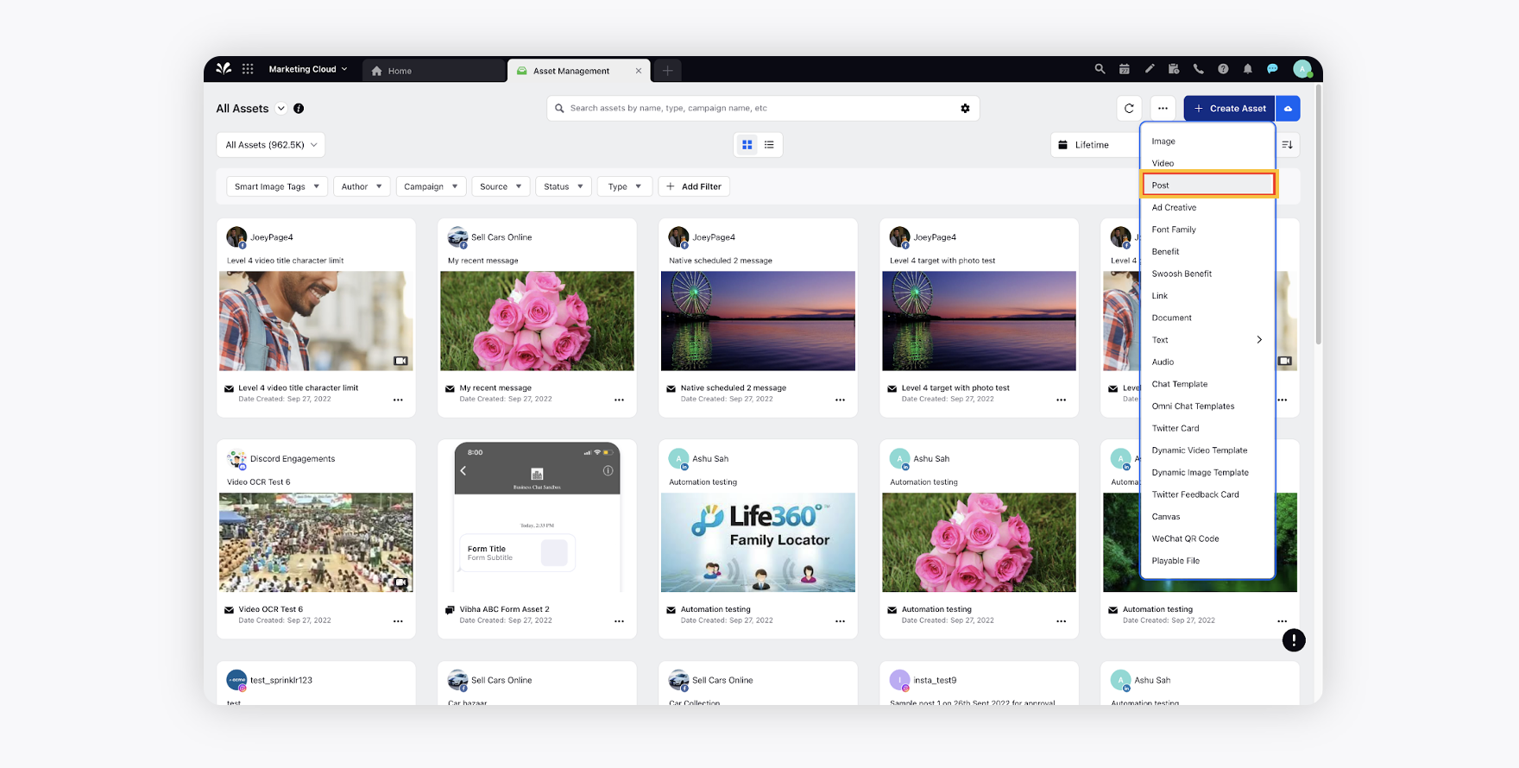Click the info icon next to All Assets
Screen dimensions: 1519x768
coord(299,109)
